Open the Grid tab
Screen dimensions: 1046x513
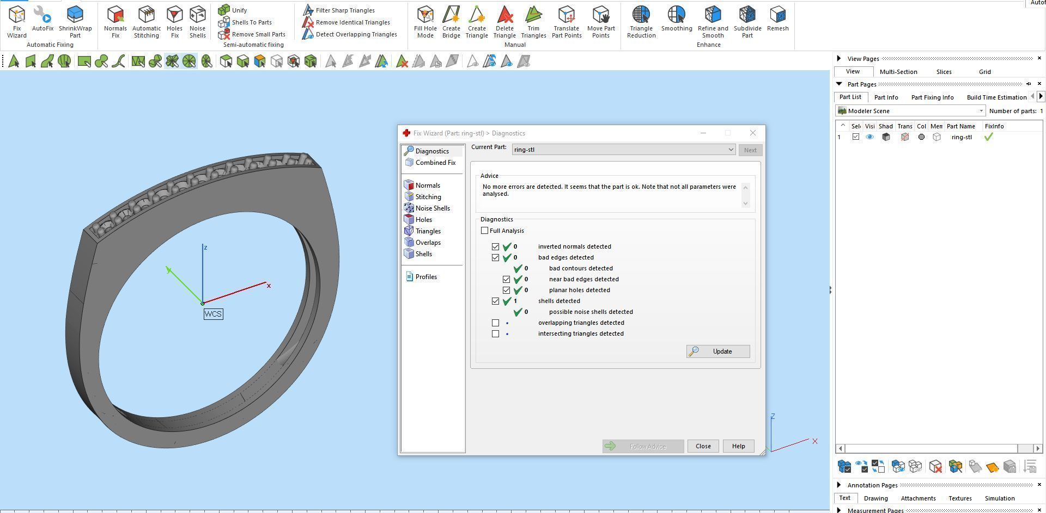tap(984, 72)
